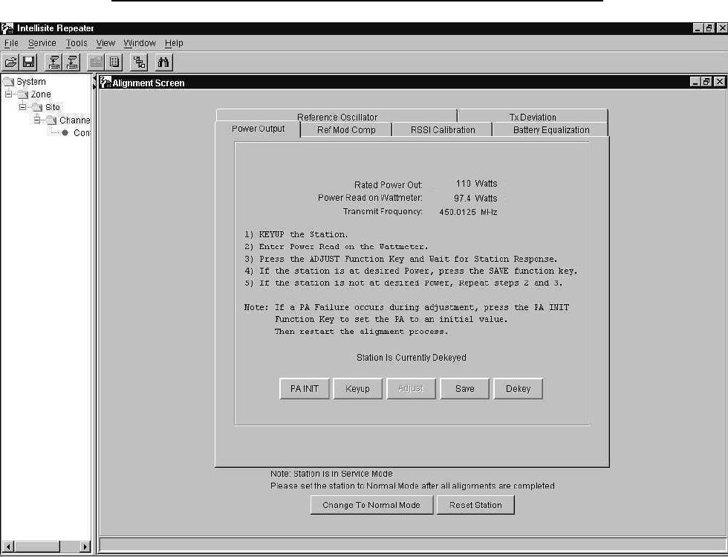Viewport: 728px width, 557px height.
Task: Click the Intellisite Repeater title bar icon
Action: pos(7,28)
